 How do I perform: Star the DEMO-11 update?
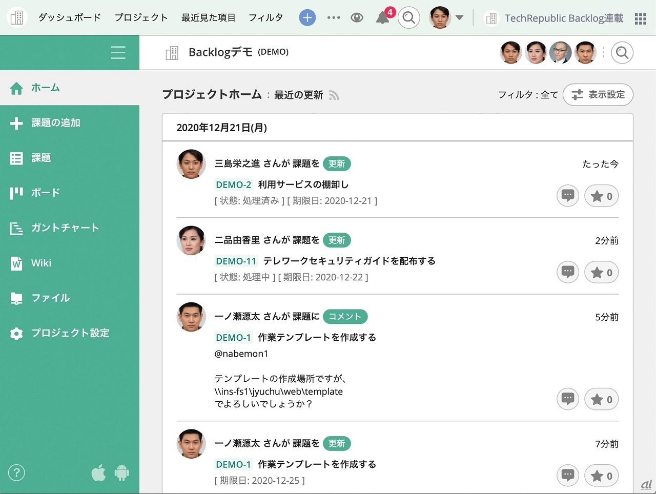[602, 272]
